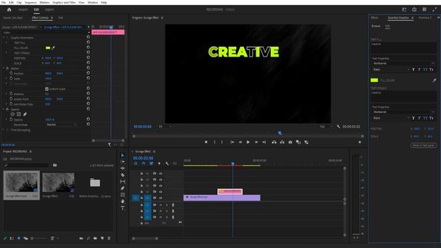Click the Export Frame camera icon
This screenshot has width=441, height=248.
click(290, 143)
